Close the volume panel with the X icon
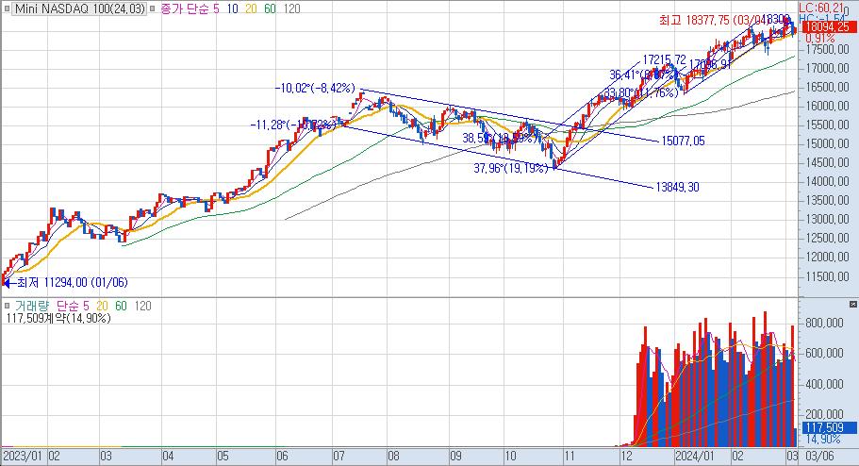This screenshot has width=859, height=466. 853,305
